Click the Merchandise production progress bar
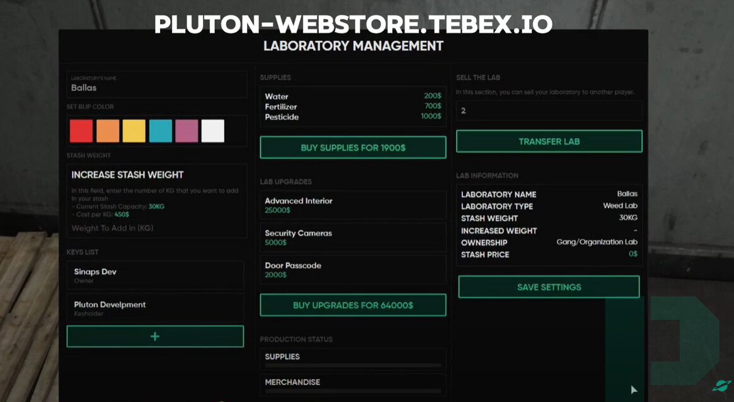 (353, 391)
